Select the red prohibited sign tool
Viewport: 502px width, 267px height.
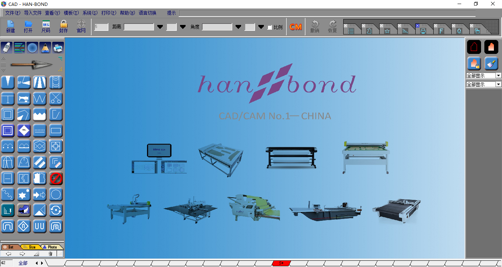(x=56, y=178)
